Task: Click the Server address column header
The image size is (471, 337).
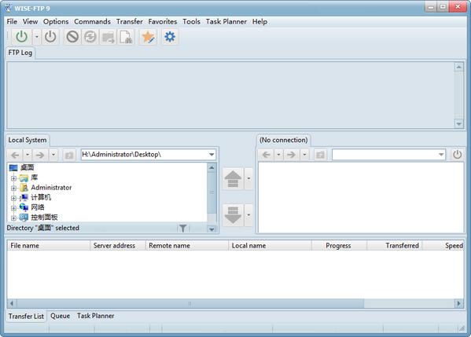Action: point(114,245)
